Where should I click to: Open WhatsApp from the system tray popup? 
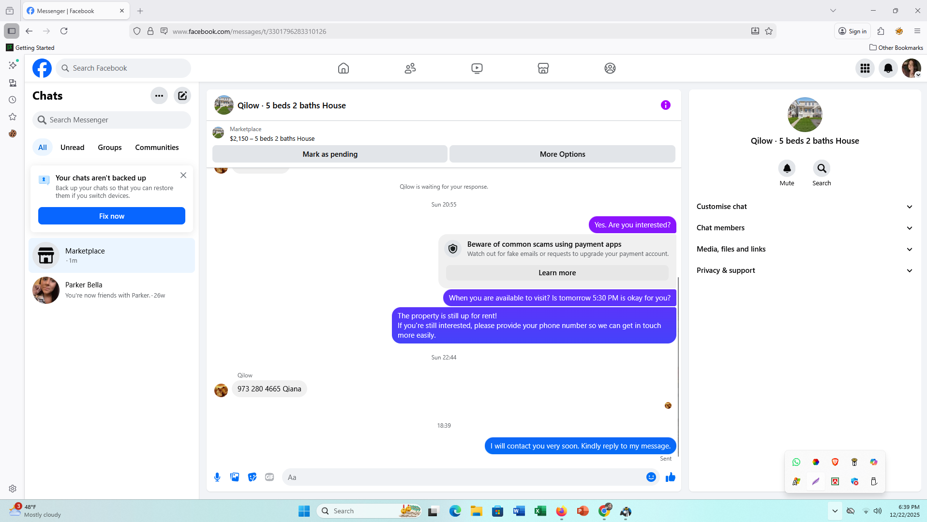click(x=796, y=462)
